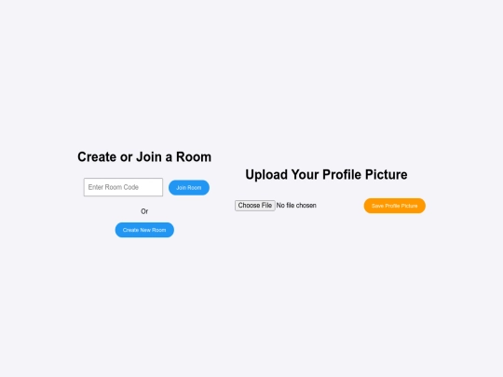Join a room using the blue button
The height and width of the screenshot is (377, 503).
click(189, 187)
